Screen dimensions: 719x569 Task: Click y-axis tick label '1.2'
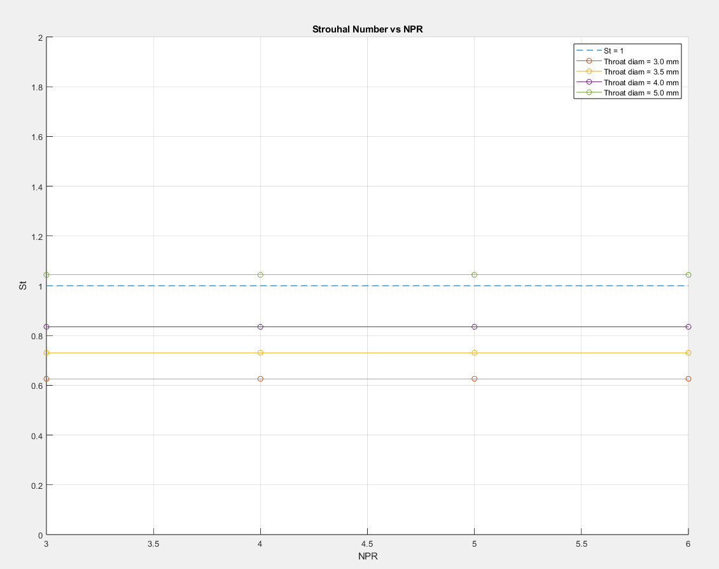coord(38,237)
